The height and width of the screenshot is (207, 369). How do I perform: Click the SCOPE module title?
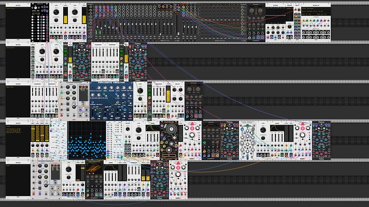(275, 5)
